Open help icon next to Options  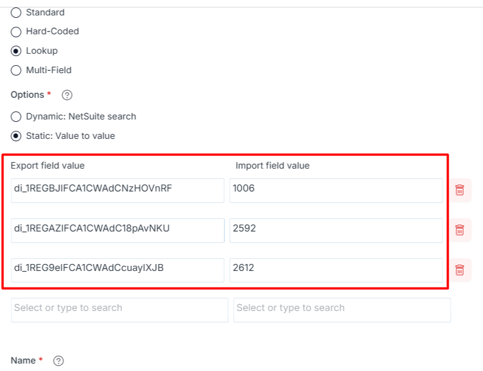67,95
